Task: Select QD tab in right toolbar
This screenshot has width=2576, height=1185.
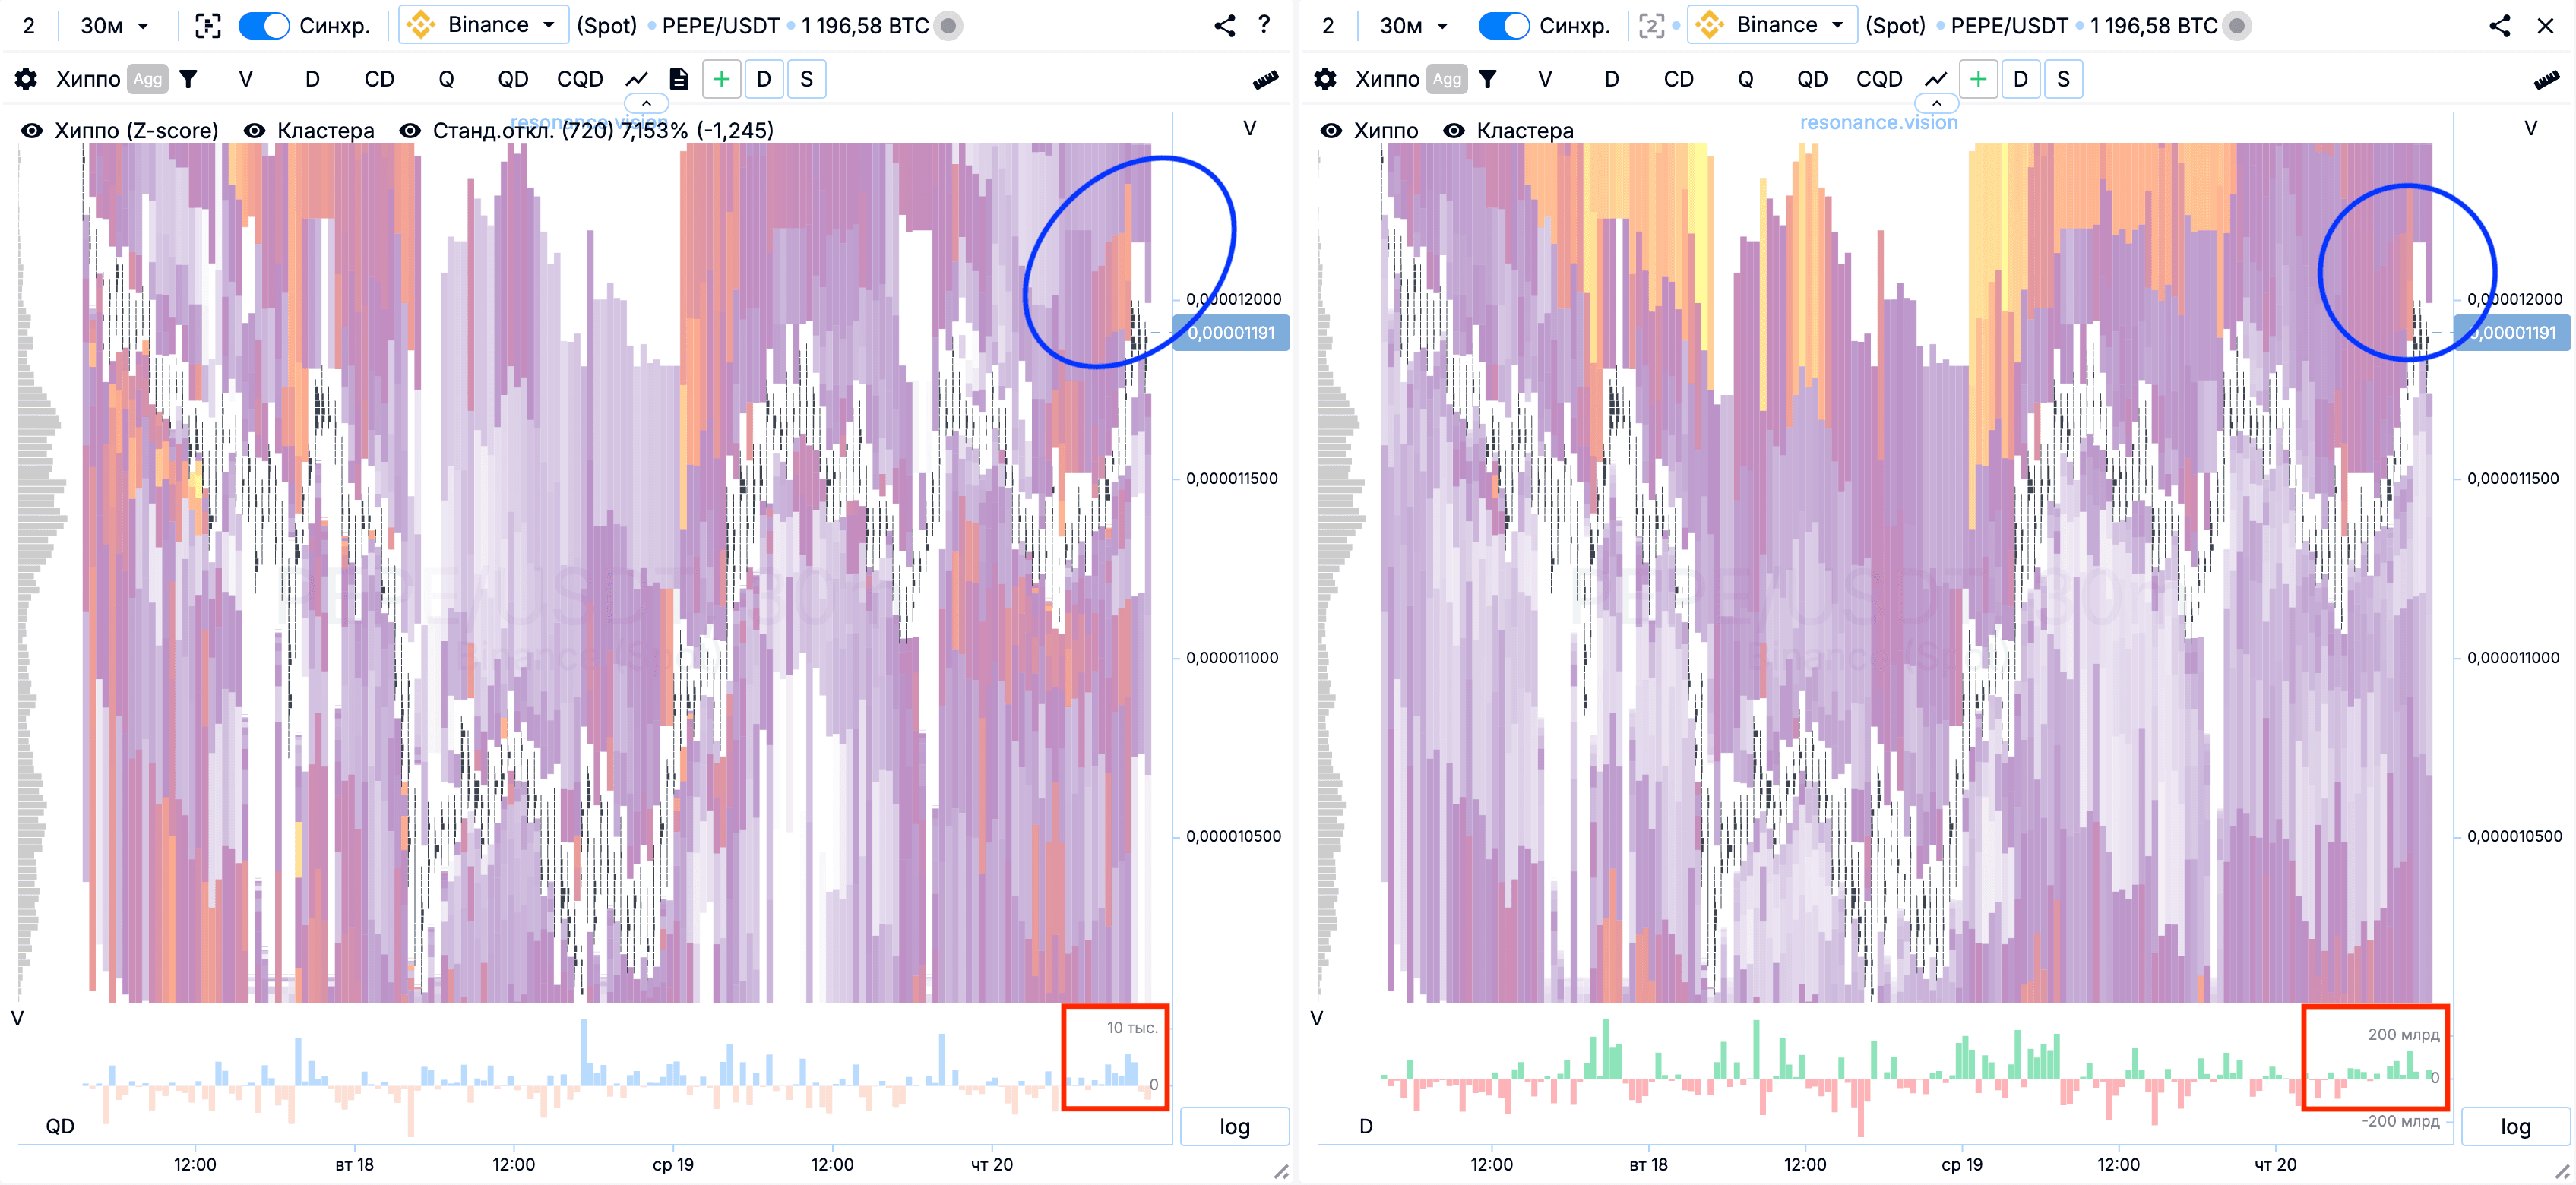Action: 1812,79
